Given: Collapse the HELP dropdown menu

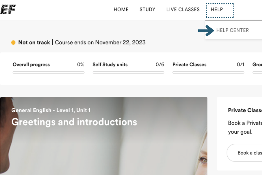Looking at the screenshot, I should coord(217,10).
